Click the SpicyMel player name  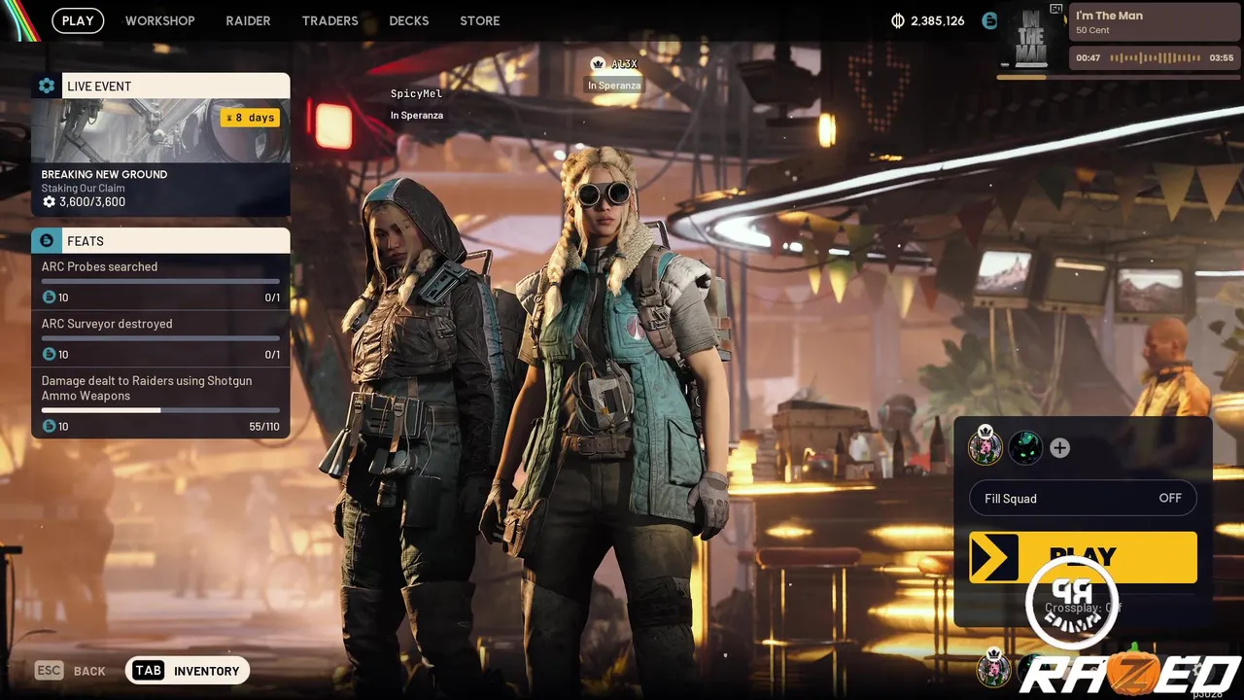pos(416,93)
